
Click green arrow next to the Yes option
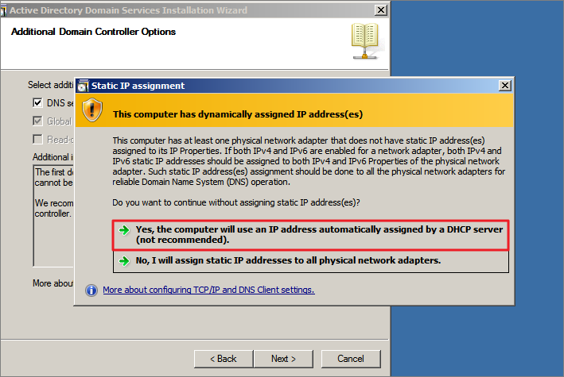click(x=124, y=230)
